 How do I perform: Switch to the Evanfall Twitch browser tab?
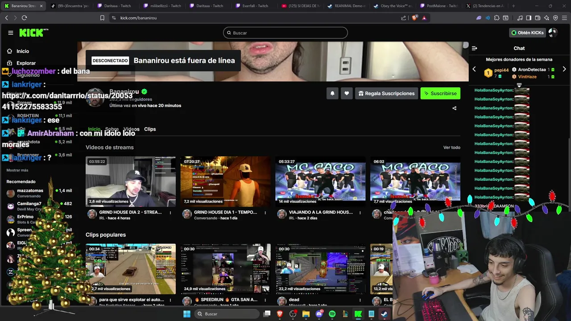(x=255, y=6)
